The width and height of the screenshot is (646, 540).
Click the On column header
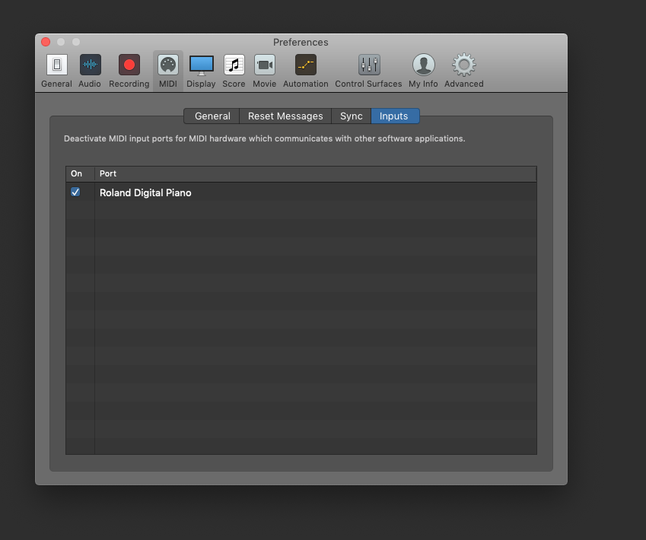(x=81, y=174)
